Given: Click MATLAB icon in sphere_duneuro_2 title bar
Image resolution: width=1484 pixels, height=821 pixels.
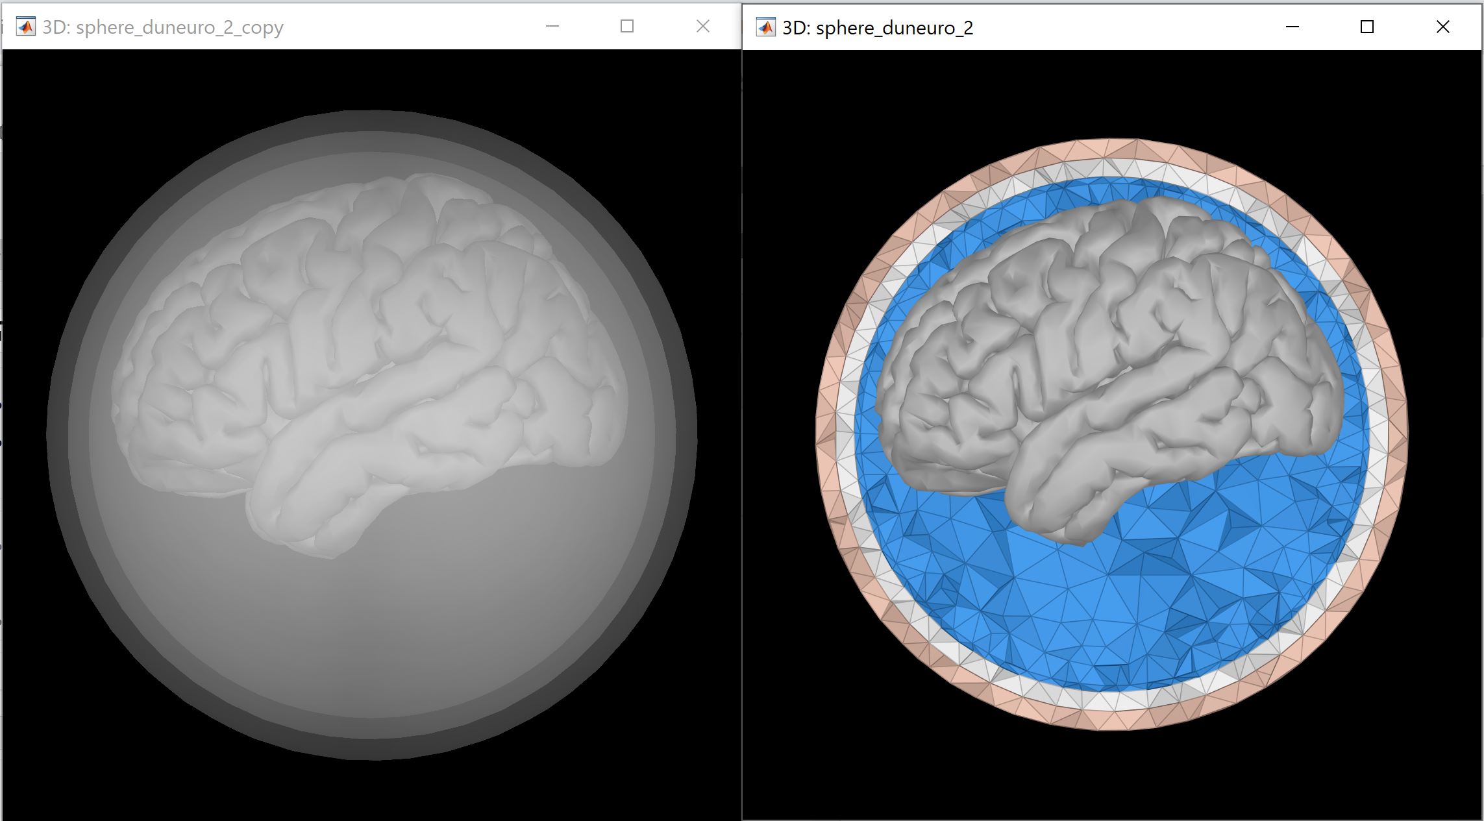Looking at the screenshot, I should 766,27.
